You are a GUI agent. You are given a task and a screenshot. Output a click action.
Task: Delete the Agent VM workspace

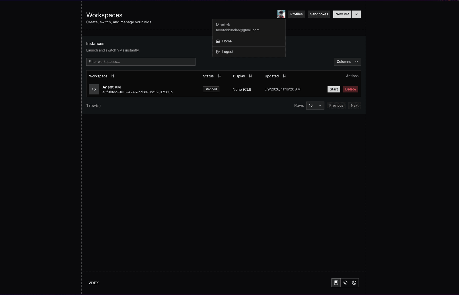351,89
